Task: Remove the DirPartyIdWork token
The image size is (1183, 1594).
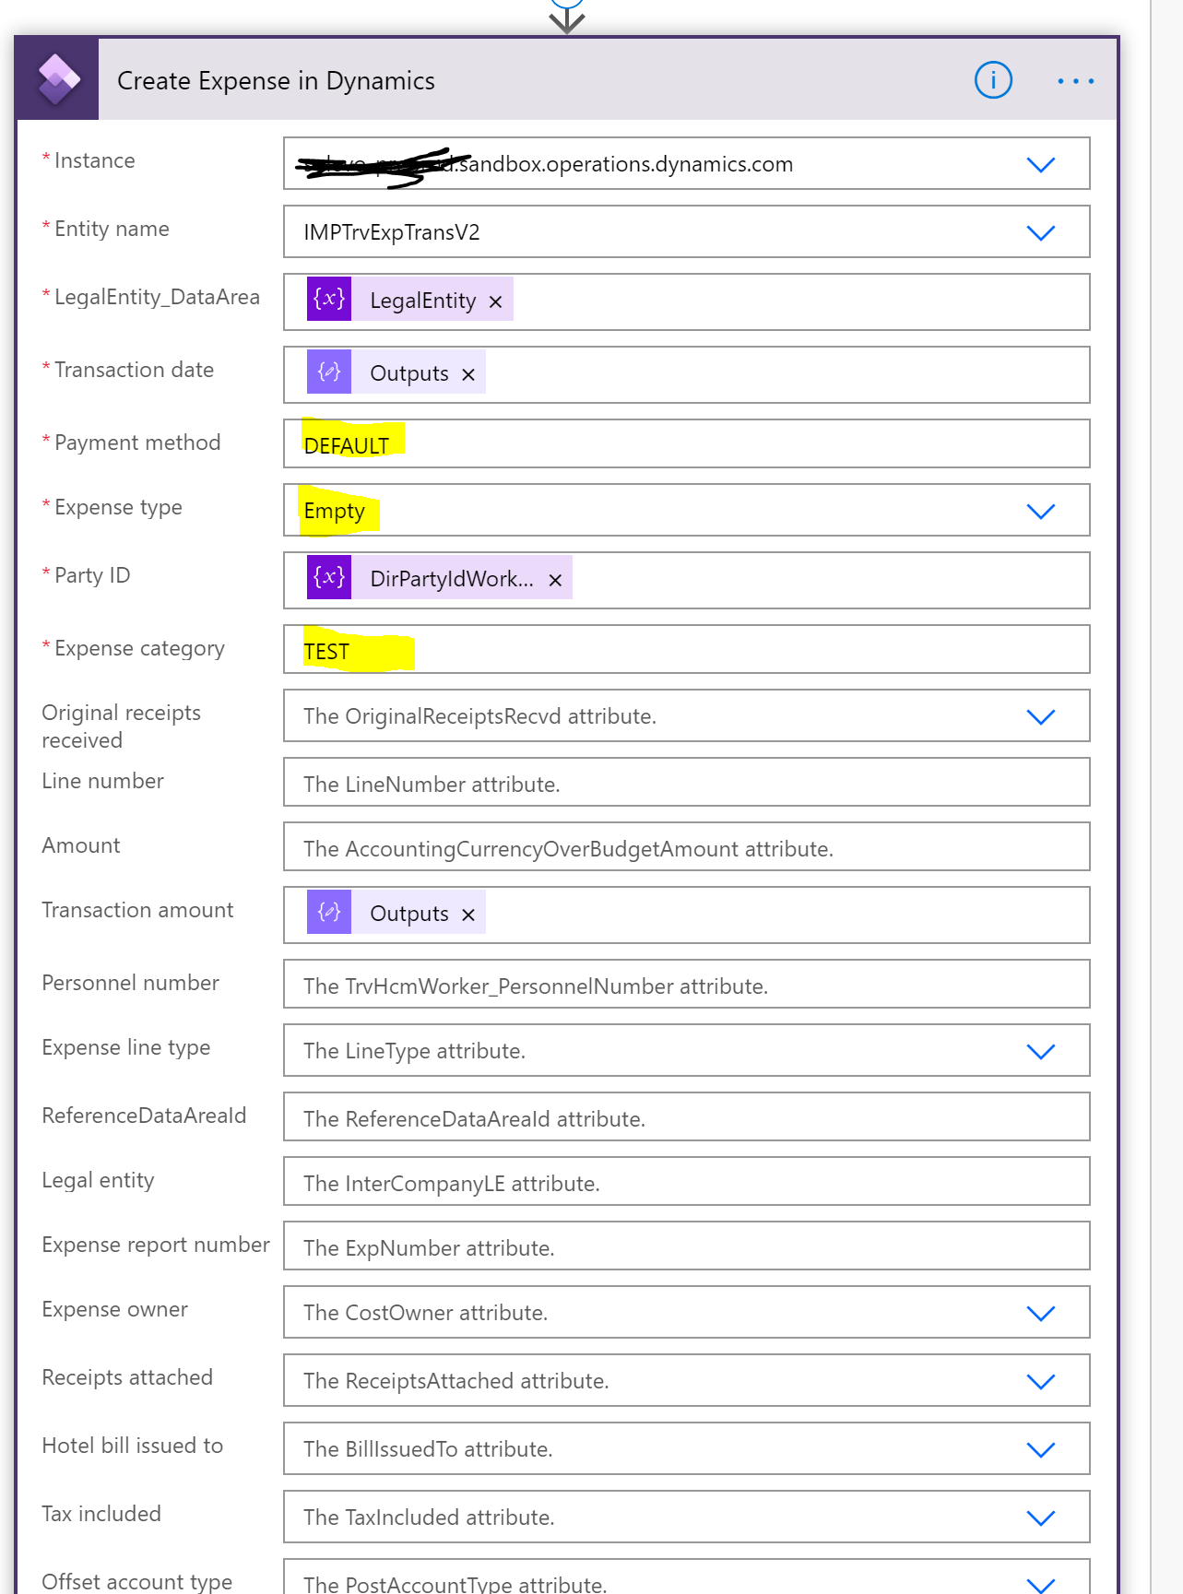Action: (x=555, y=580)
